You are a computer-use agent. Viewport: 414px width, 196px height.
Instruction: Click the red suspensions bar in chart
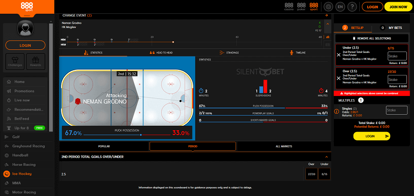tap(265, 86)
